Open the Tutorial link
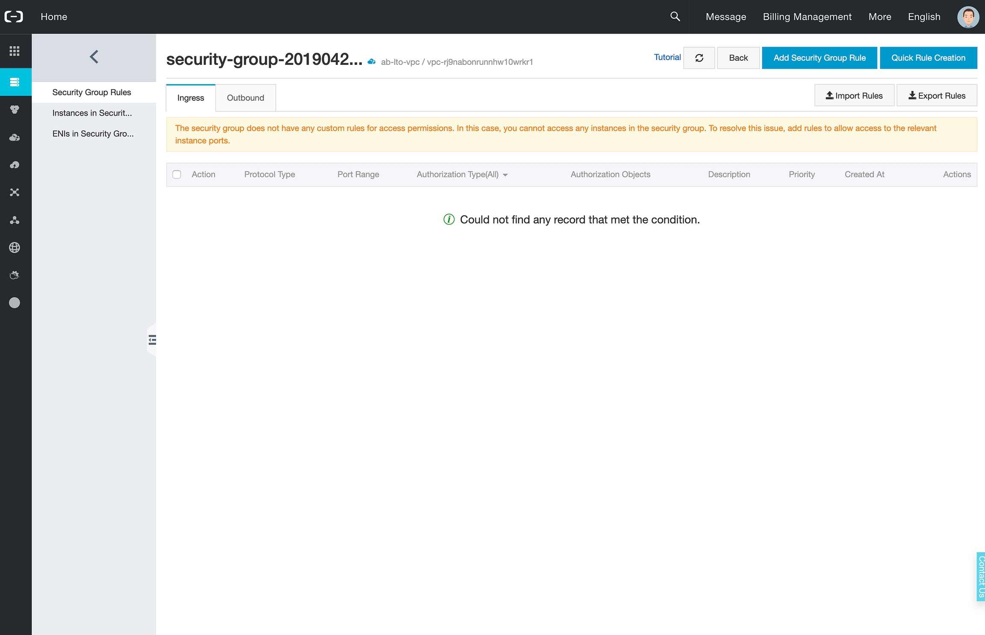This screenshot has height=635, width=985. [x=667, y=57]
